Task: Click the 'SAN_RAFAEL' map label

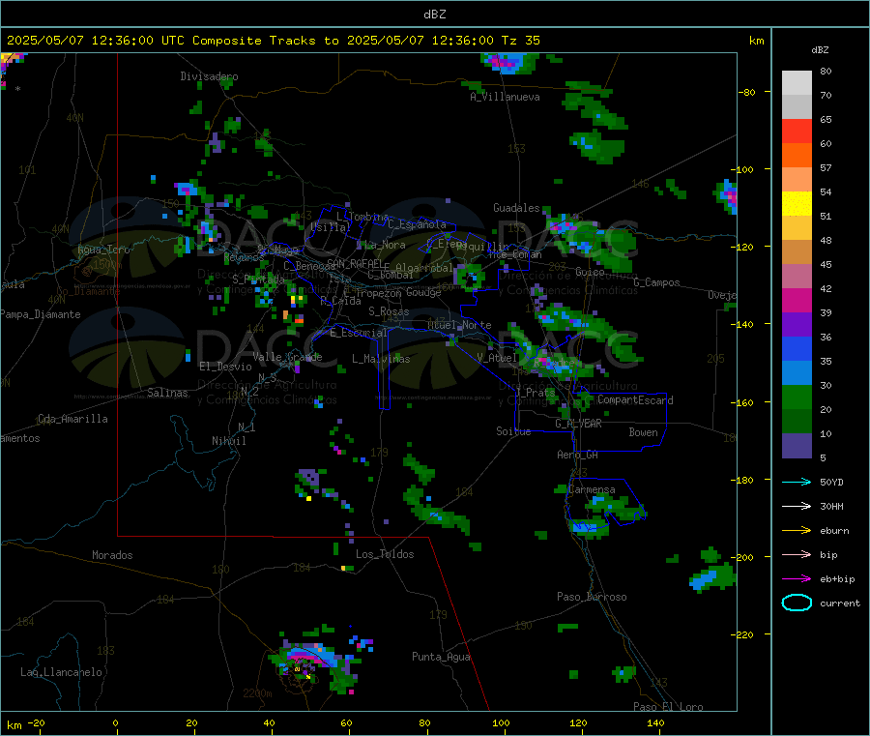Action: click(x=355, y=263)
